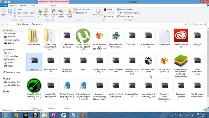This screenshot has height=118, width=209.
Task: Select Pou actualizado BlueStacks file
Action: click(181, 66)
